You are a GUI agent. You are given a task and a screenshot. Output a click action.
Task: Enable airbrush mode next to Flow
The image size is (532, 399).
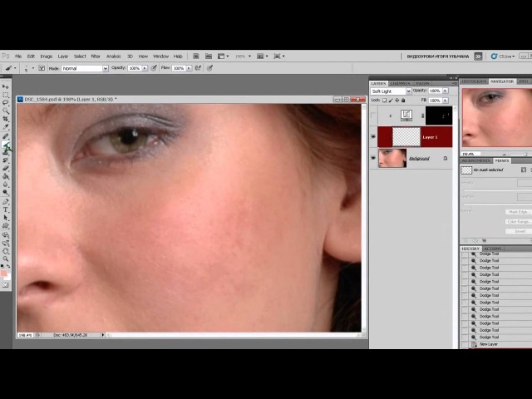click(x=199, y=68)
